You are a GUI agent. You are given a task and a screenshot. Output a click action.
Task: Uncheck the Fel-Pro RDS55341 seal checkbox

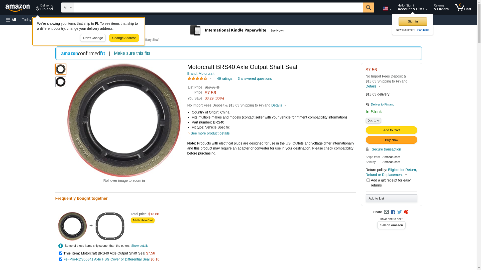point(61,259)
